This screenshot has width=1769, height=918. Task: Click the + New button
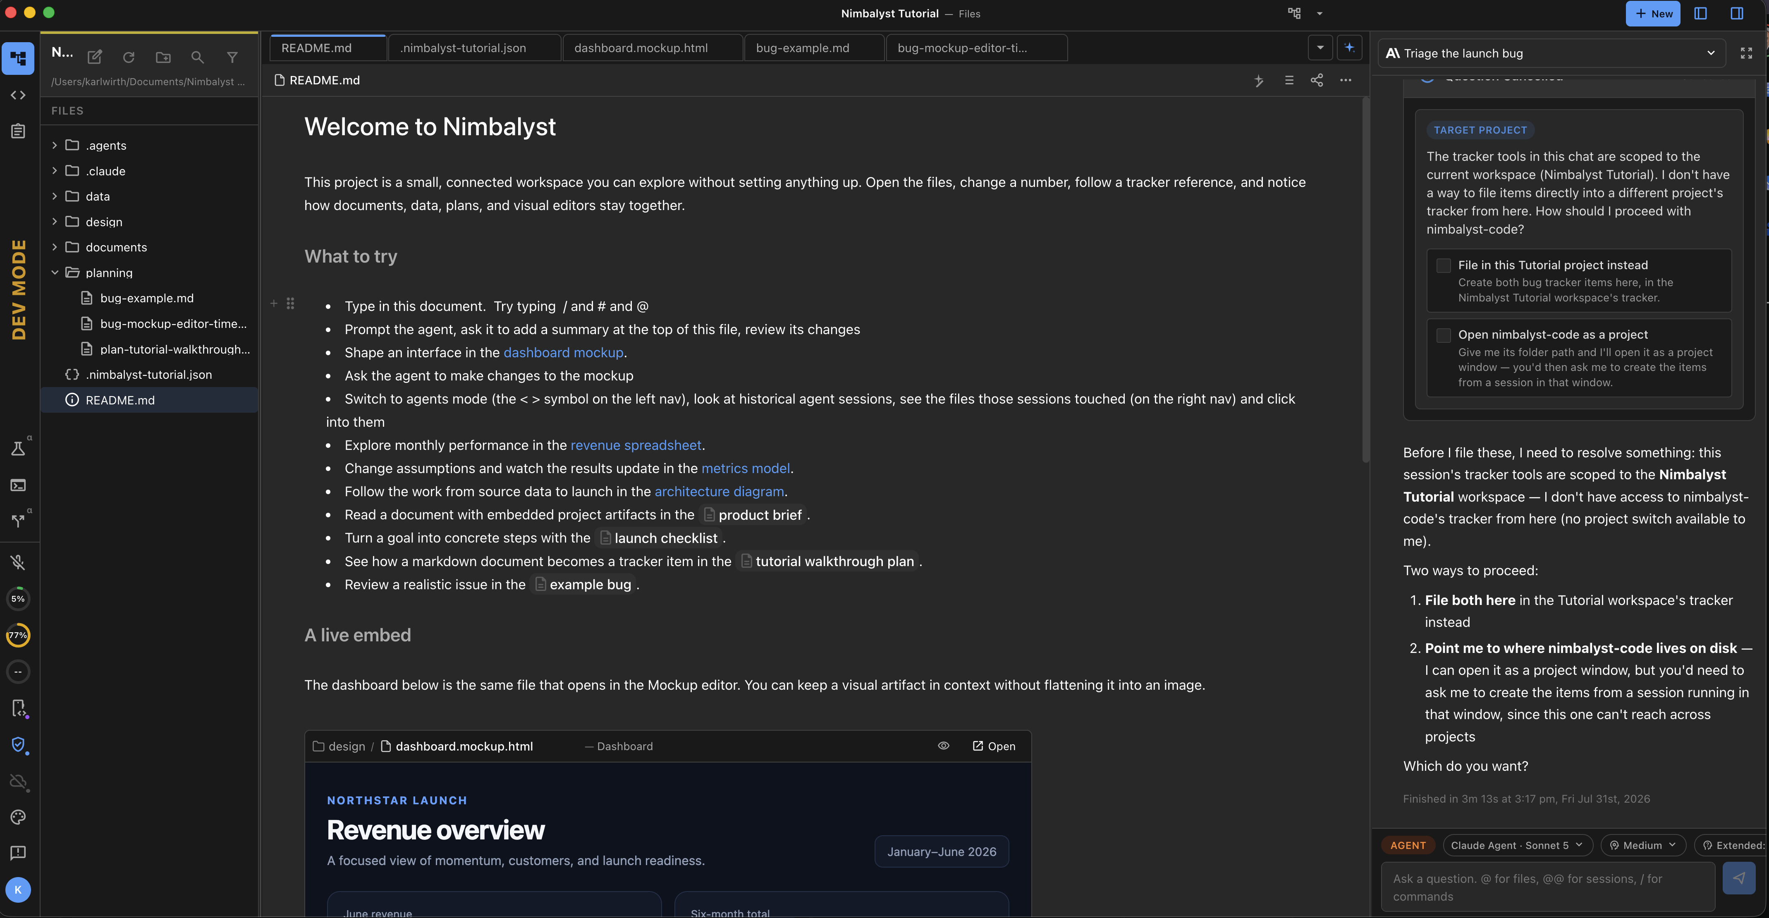[1653, 14]
